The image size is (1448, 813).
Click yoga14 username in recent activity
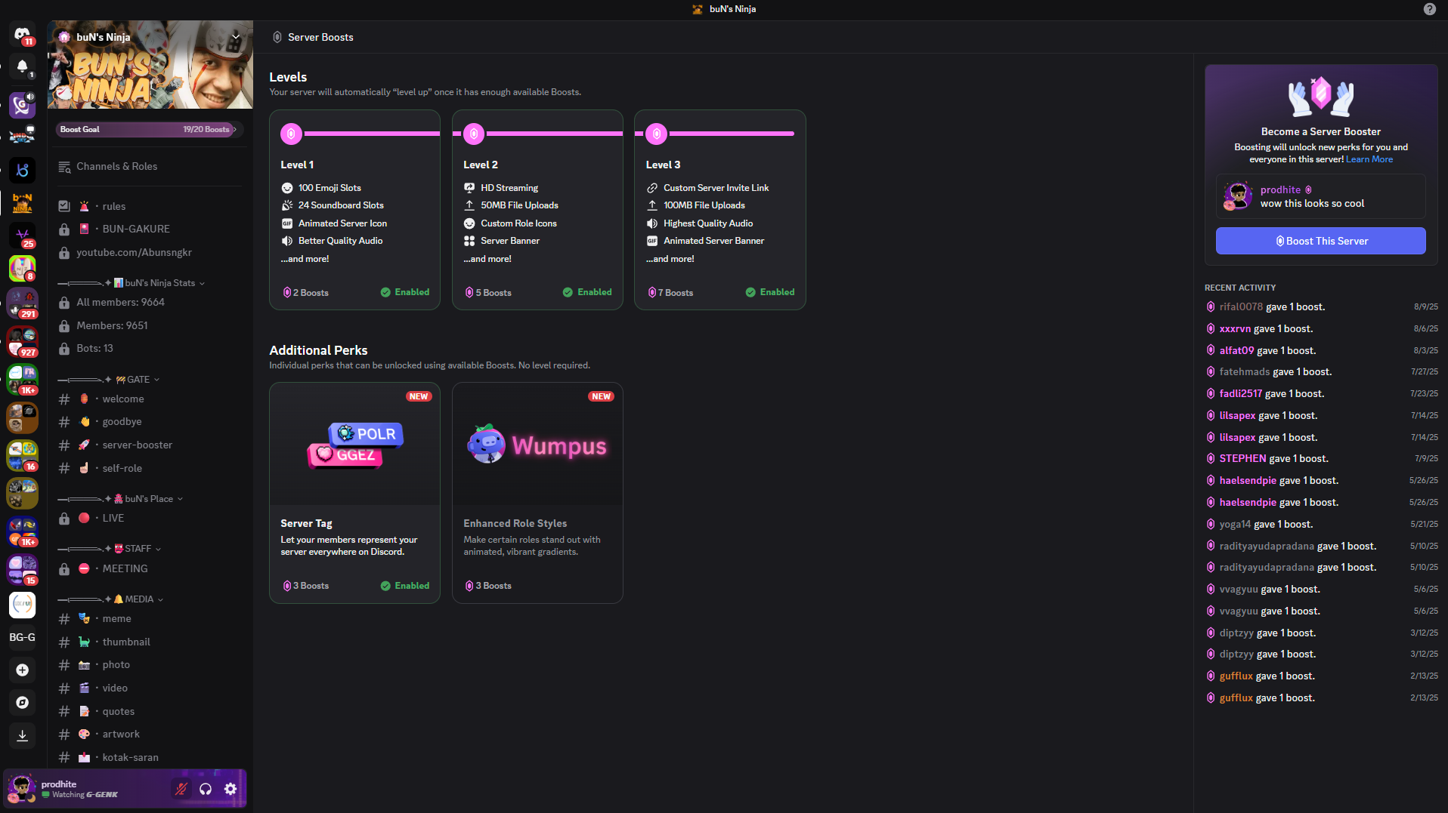click(x=1235, y=525)
